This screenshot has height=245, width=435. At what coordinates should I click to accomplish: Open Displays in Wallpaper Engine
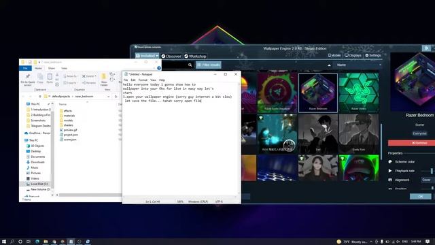point(353,55)
